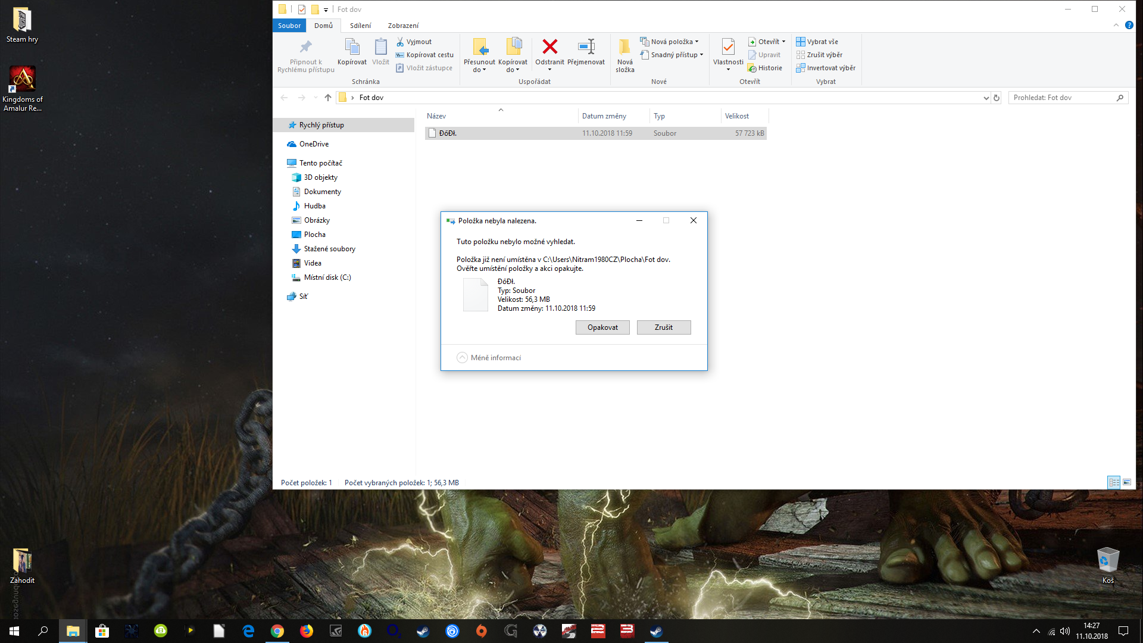The height and width of the screenshot is (643, 1143).
Task: Switch to large thumbnails view icon
Action: (1127, 482)
